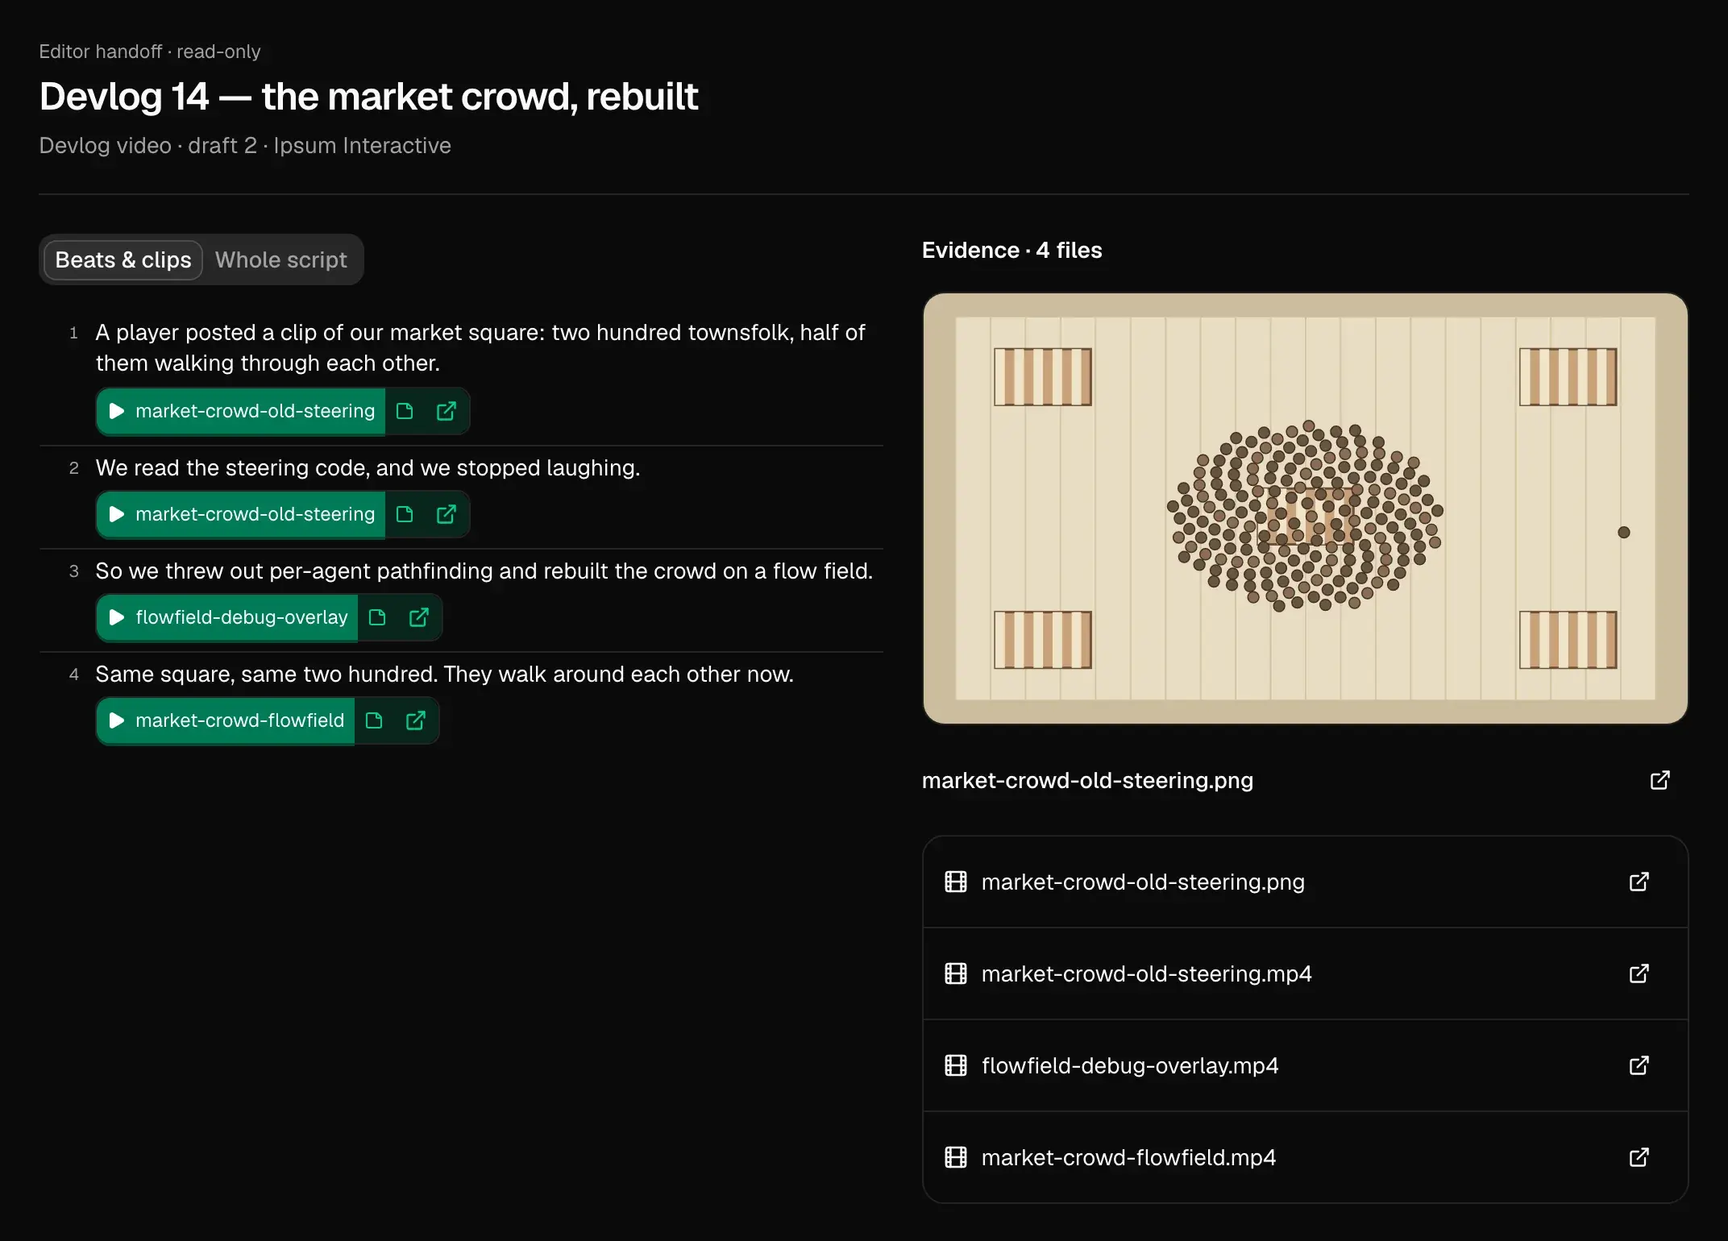Screen dimensions: 1728x1241
Task: Play the flowfield-debug-overlay clip chip
Action: click(x=227, y=617)
